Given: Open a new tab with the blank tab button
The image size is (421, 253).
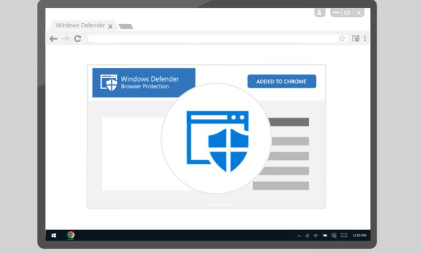Looking at the screenshot, I should [125, 26].
